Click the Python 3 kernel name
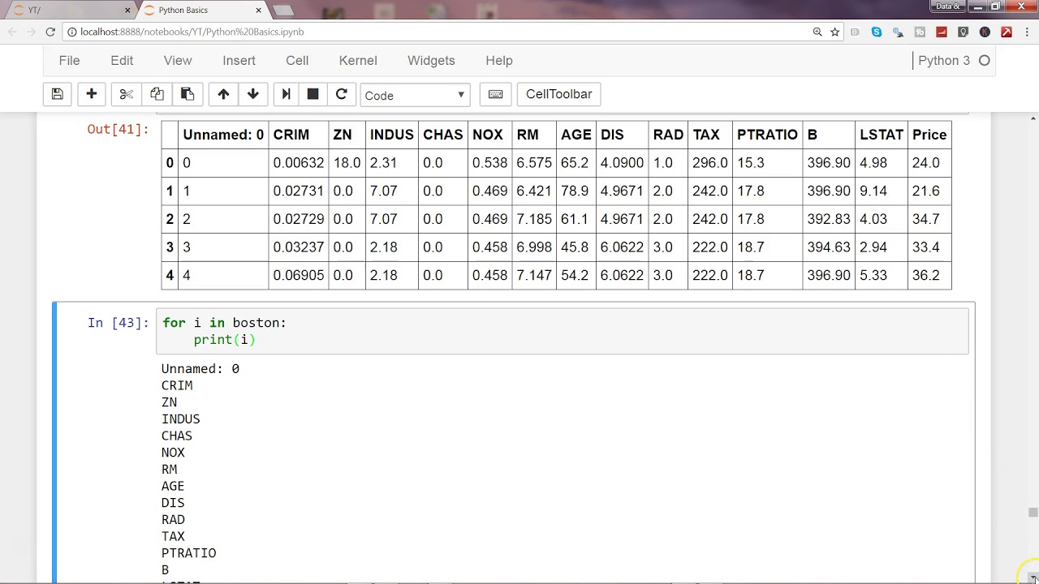 pyautogui.click(x=944, y=61)
